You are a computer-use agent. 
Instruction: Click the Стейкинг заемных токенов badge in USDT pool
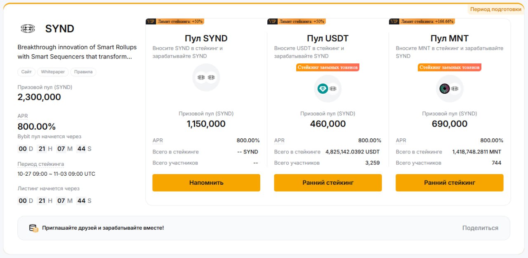coord(328,67)
